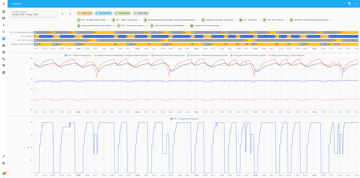Click the remove filters icon in header
Viewport: 360px width, 178px height.
tap(349, 4)
